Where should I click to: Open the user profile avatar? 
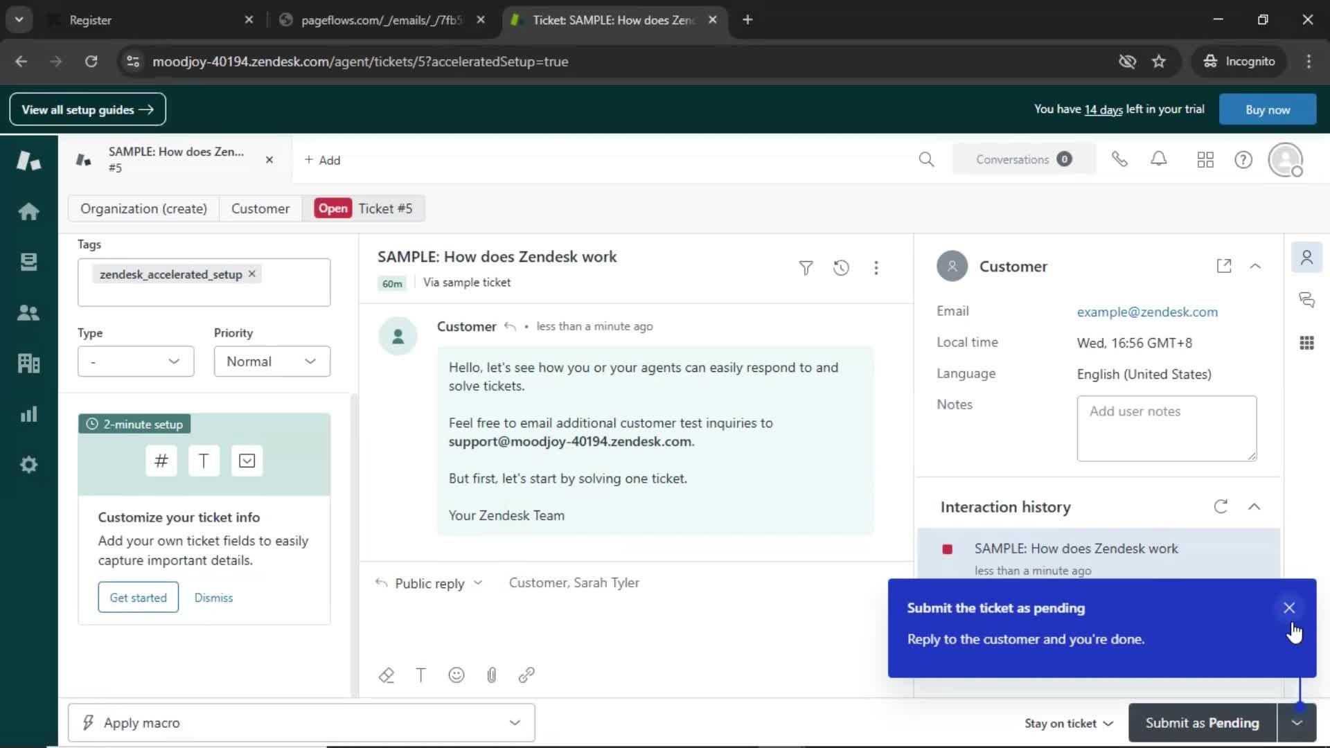[x=1286, y=160]
